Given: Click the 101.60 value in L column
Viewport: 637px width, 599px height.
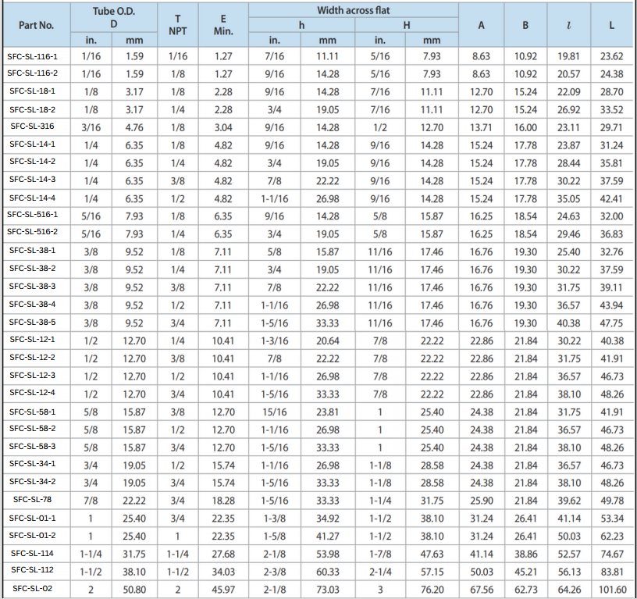Looking at the screenshot, I should coord(611,589).
